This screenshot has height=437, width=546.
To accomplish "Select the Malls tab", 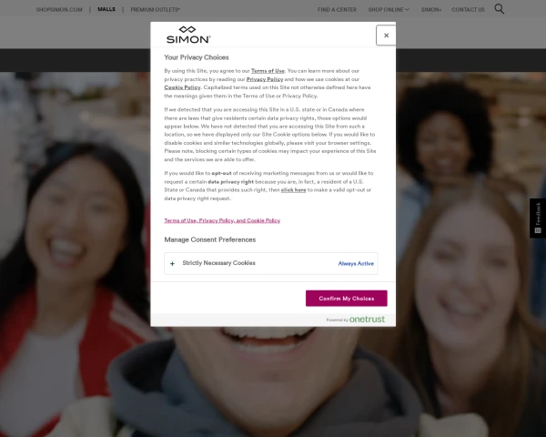I will [106, 9].
